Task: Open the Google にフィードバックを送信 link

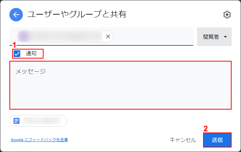Action: 39,140
